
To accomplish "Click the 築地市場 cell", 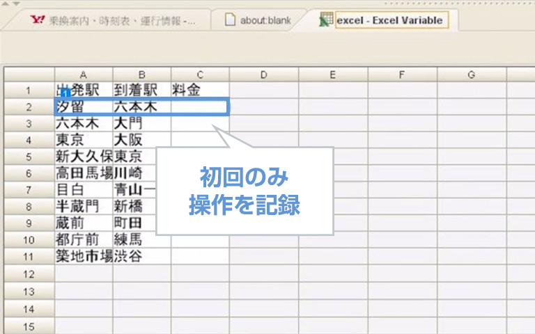I will pos(84,257).
